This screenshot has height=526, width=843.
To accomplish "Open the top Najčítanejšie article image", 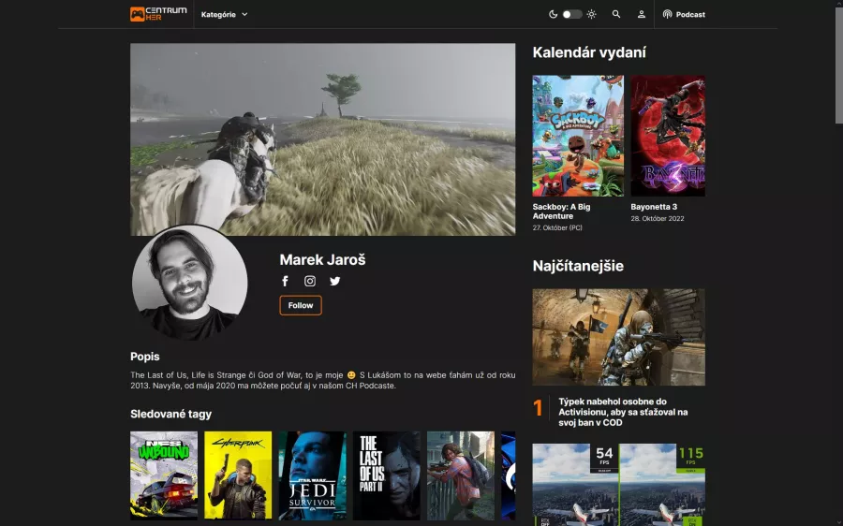I will click(619, 337).
